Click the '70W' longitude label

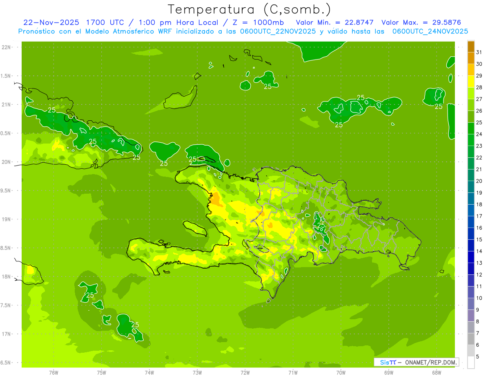coord(341,372)
